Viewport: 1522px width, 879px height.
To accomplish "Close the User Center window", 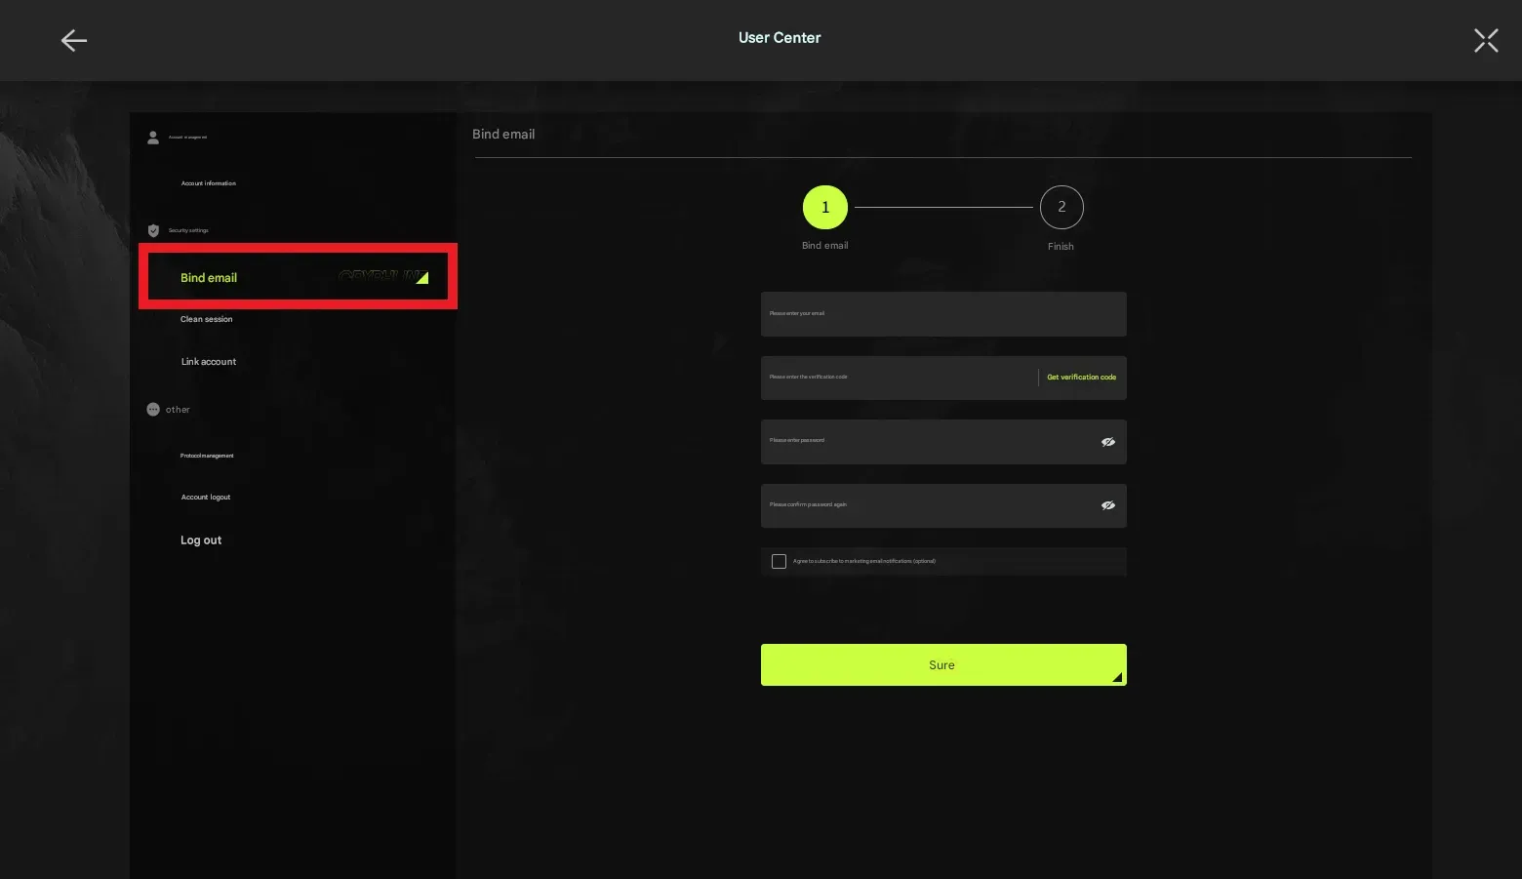I will [1485, 40].
